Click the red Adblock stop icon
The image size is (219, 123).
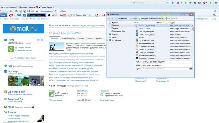(x=204, y=3)
